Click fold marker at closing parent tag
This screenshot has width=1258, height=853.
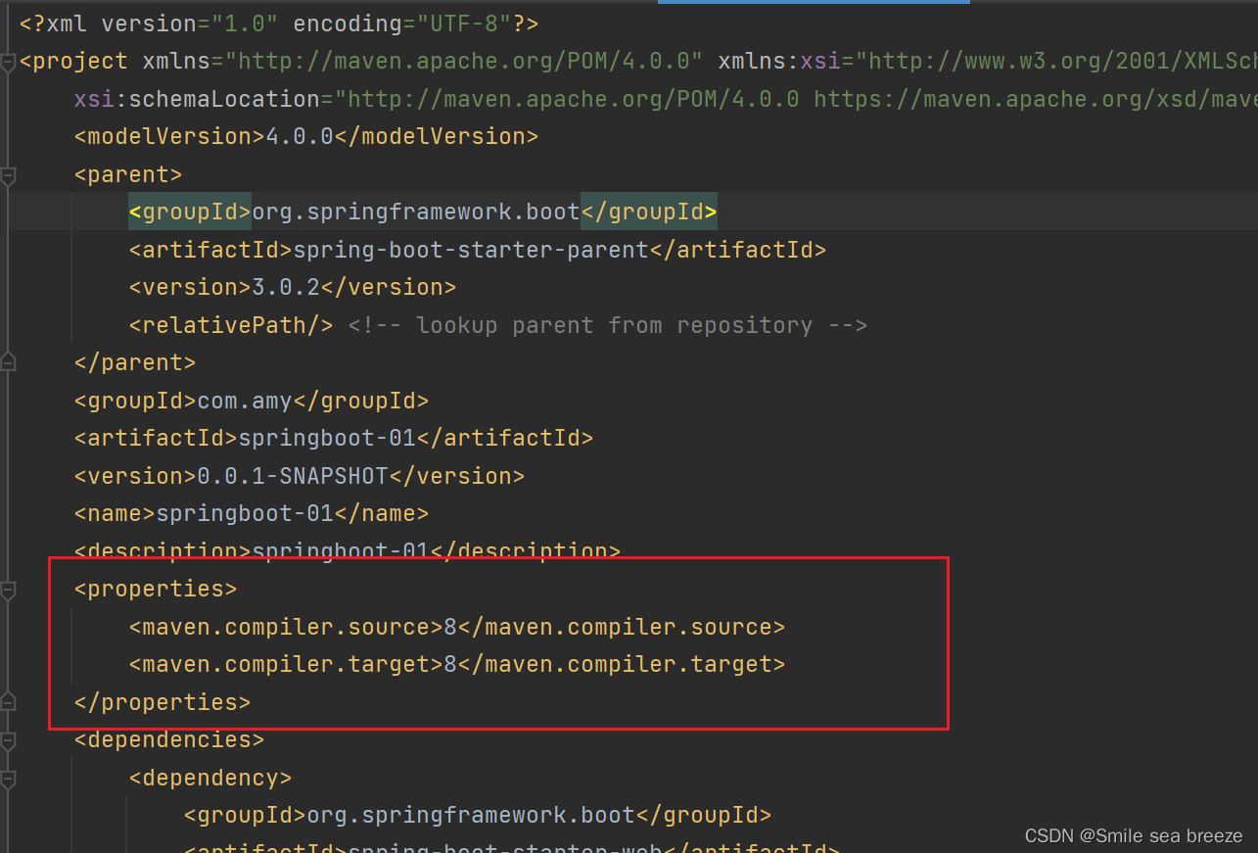tap(8, 363)
